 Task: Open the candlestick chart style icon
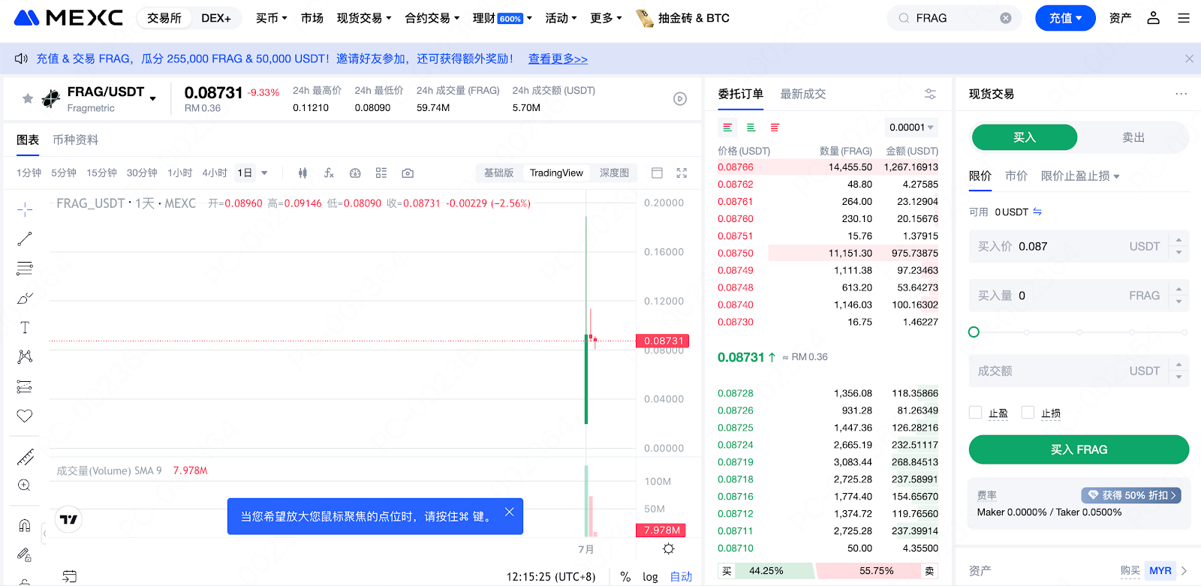(x=303, y=173)
